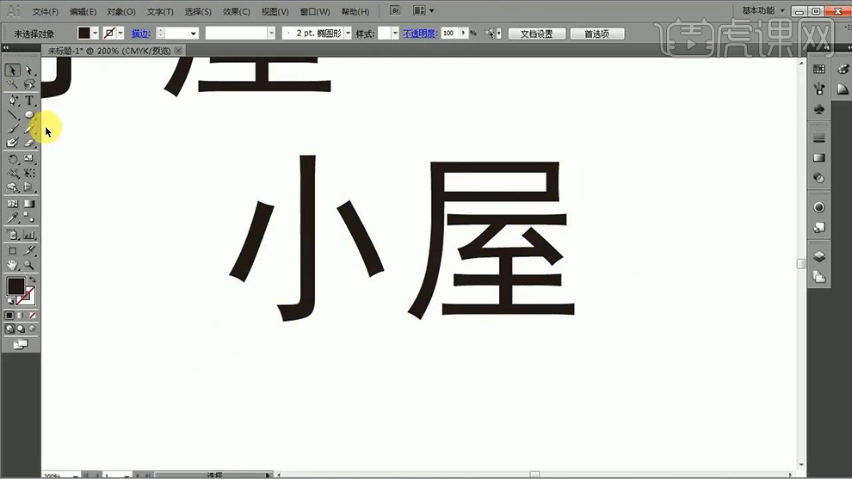852x479 pixels.
Task: Swap fill and stroke colors
Action: pos(33,279)
